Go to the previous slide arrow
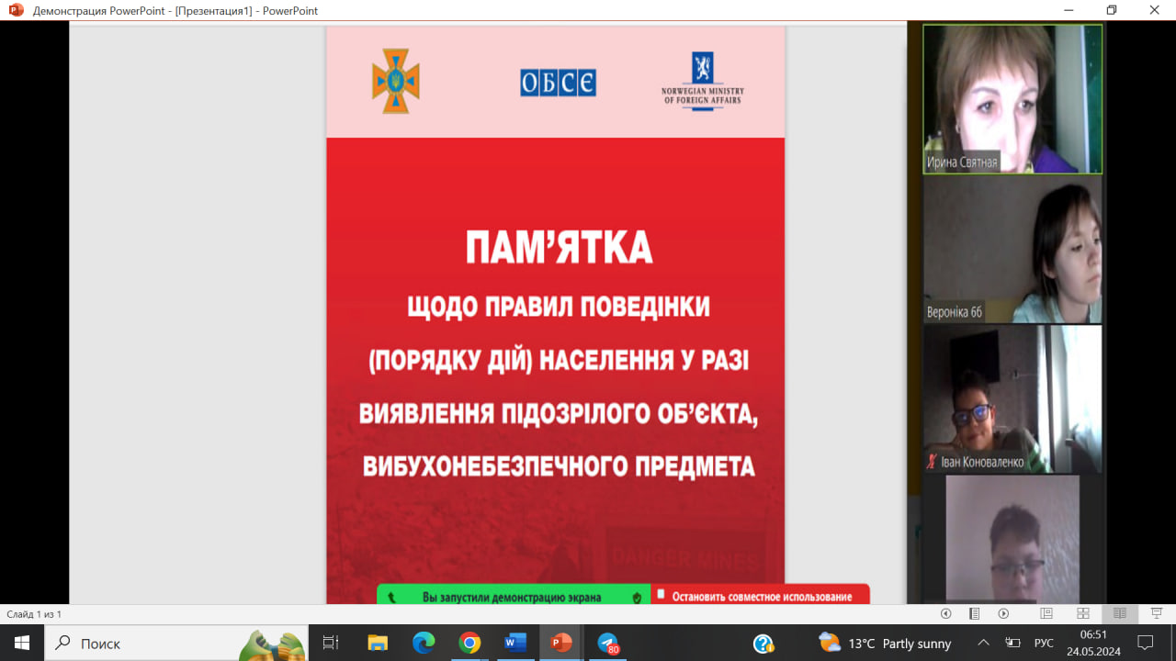 point(946,613)
